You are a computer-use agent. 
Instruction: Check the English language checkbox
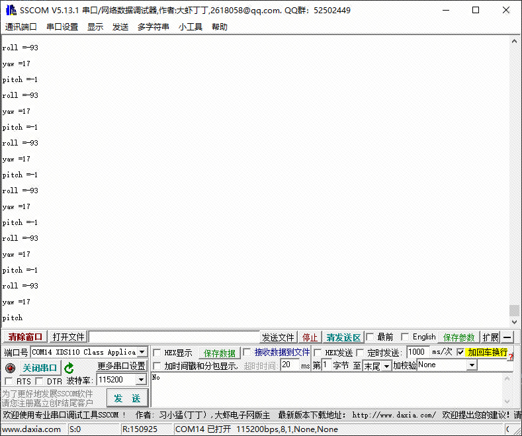[405, 337]
